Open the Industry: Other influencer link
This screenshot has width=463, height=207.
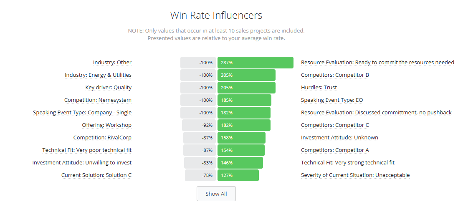click(x=112, y=63)
